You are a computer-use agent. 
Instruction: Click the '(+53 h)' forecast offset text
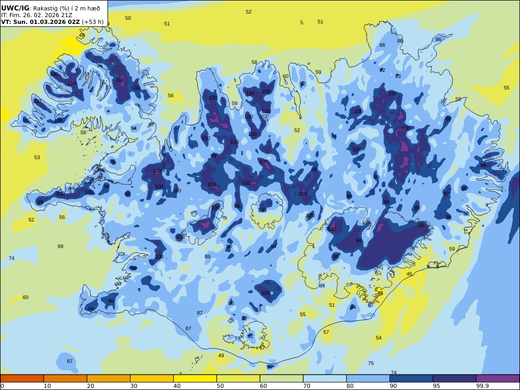coord(93,22)
